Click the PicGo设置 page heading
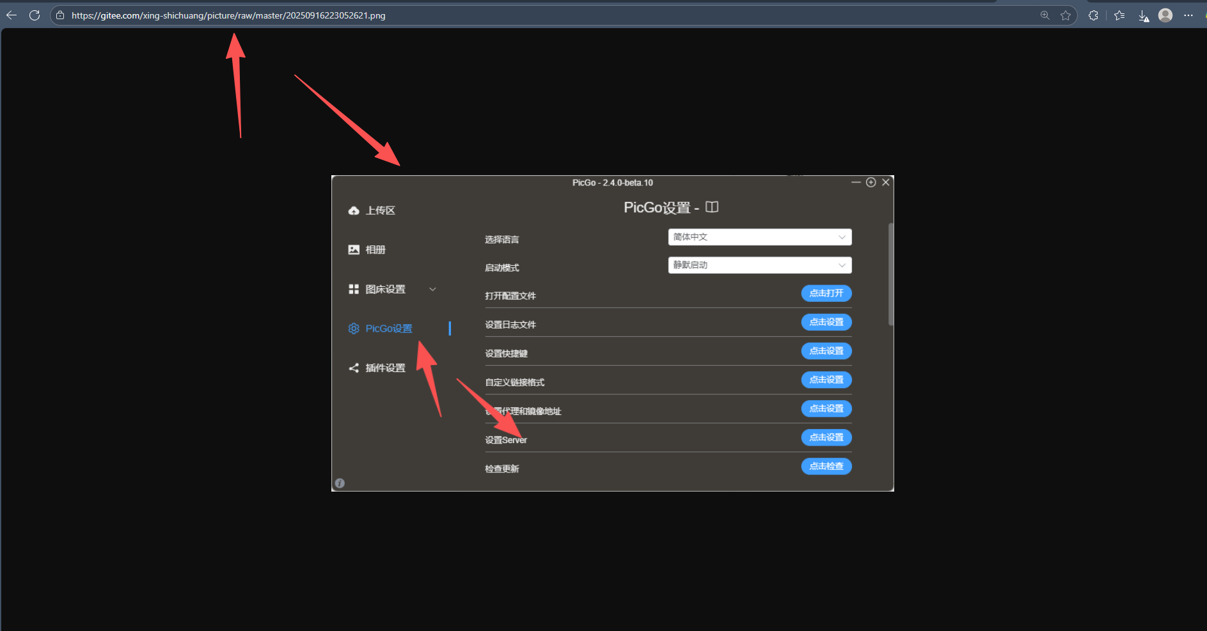 (x=658, y=208)
